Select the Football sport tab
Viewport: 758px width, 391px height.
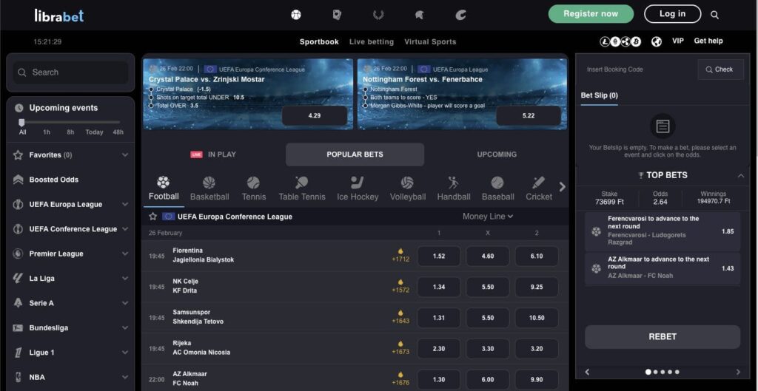pos(164,188)
